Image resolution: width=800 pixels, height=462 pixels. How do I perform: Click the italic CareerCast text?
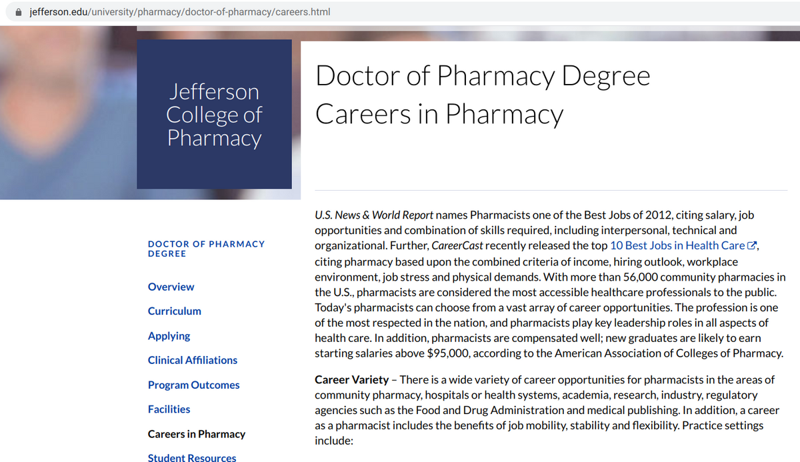457,245
